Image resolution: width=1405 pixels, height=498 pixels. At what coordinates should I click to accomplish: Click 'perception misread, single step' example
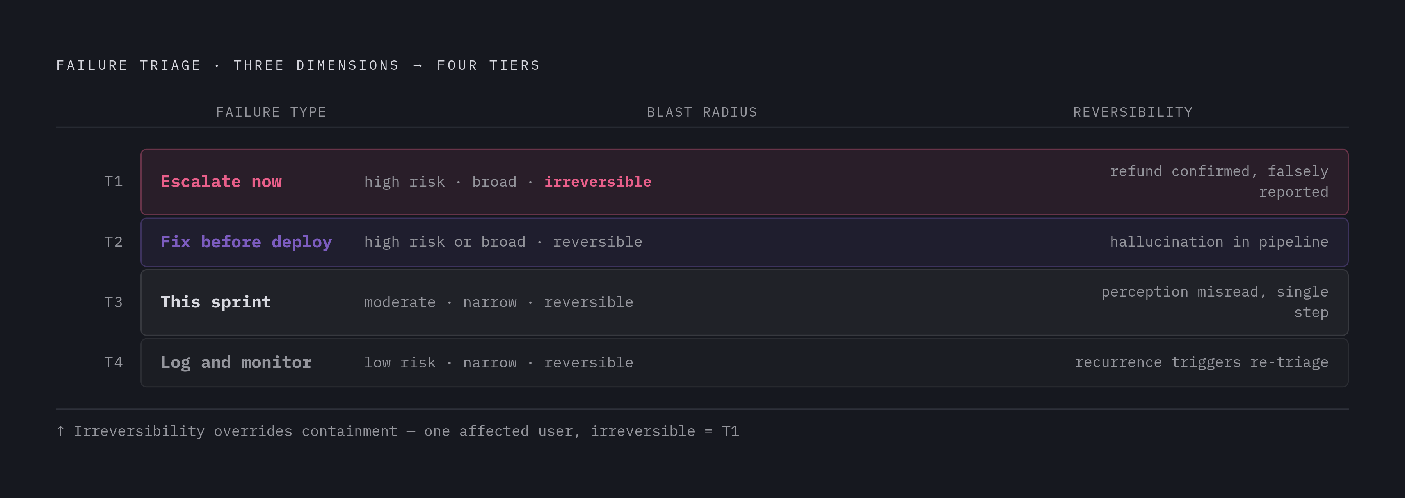[x=1215, y=302]
